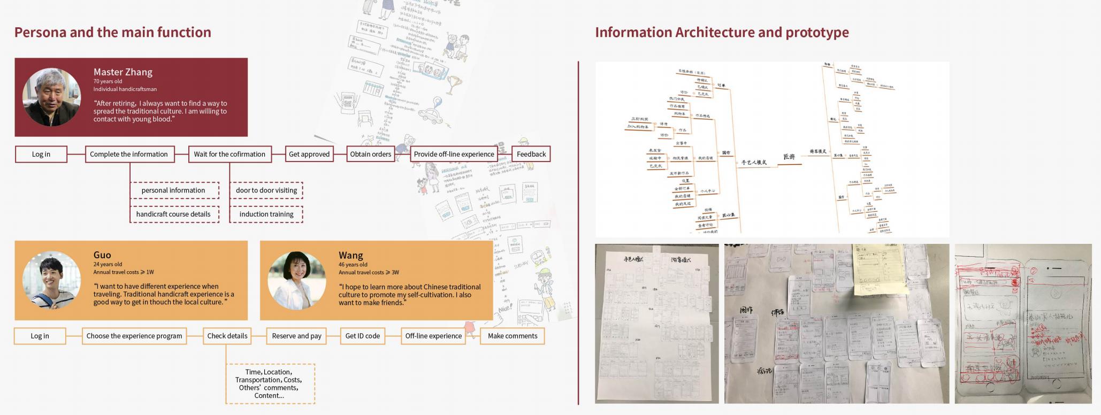Open the large paper wireframe sheet photo
Image resolution: width=1101 pixels, height=415 pixels.
pos(657,324)
